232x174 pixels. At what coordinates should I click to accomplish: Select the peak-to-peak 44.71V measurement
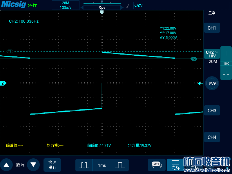pos(99,146)
